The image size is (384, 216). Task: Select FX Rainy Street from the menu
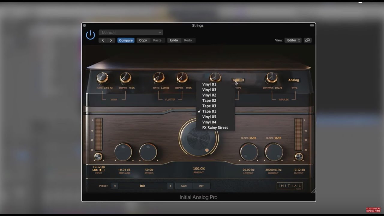point(215,127)
